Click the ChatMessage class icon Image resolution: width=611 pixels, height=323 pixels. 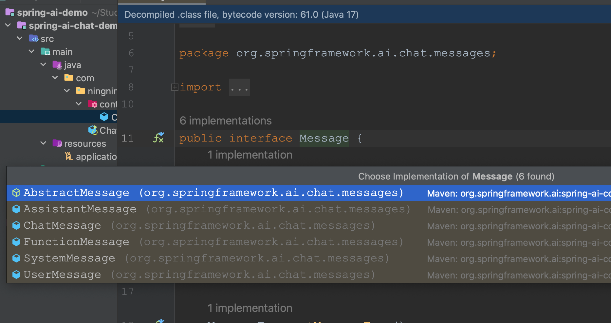[16, 225]
